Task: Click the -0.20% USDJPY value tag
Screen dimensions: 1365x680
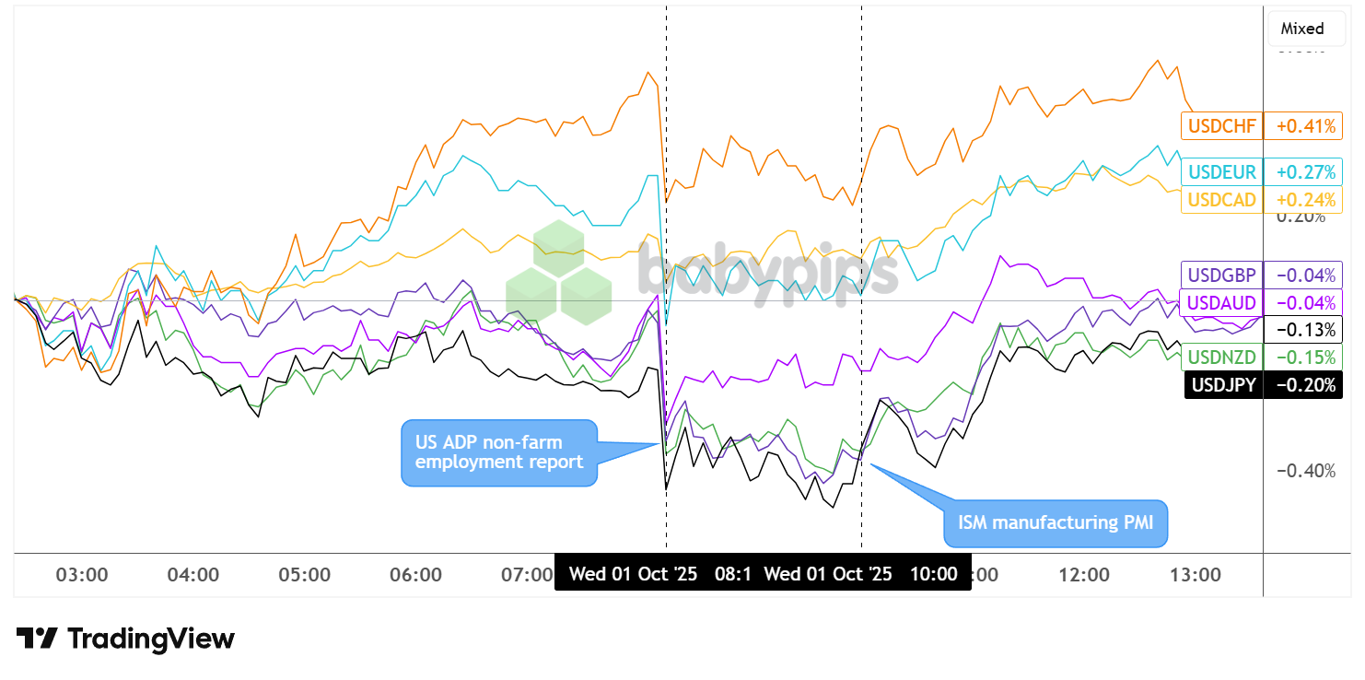Action: (x=1302, y=385)
